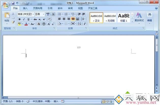The height and width of the screenshot is (105, 160).
Task: Clear formatting with eraser icon
Action: [x=50, y=19]
